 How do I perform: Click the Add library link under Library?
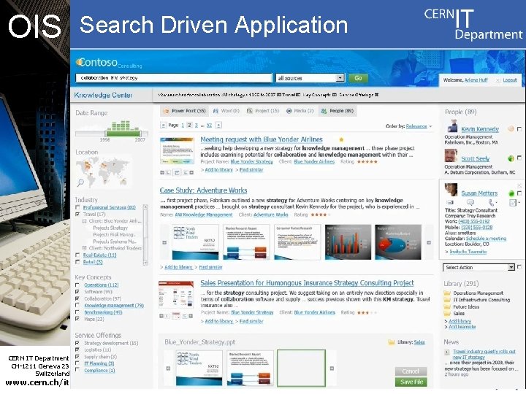(460, 321)
